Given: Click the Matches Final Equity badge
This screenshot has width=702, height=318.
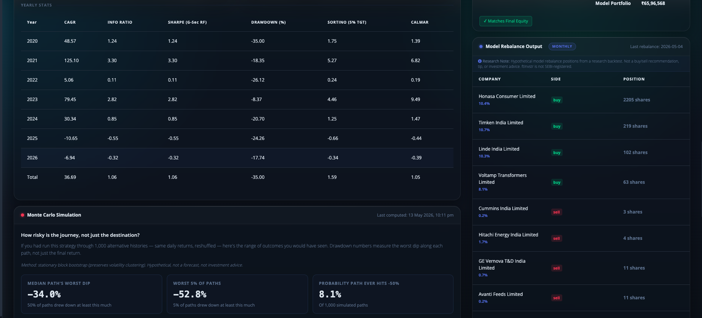Looking at the screenshot, I should (x=505, y=21).
